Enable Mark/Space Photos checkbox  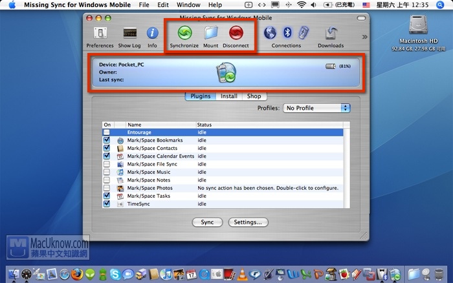tap(107, 188)
